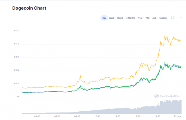Open the fullscreen chart view icon
The width and height of the screenshot is (186, 120).
172,18
